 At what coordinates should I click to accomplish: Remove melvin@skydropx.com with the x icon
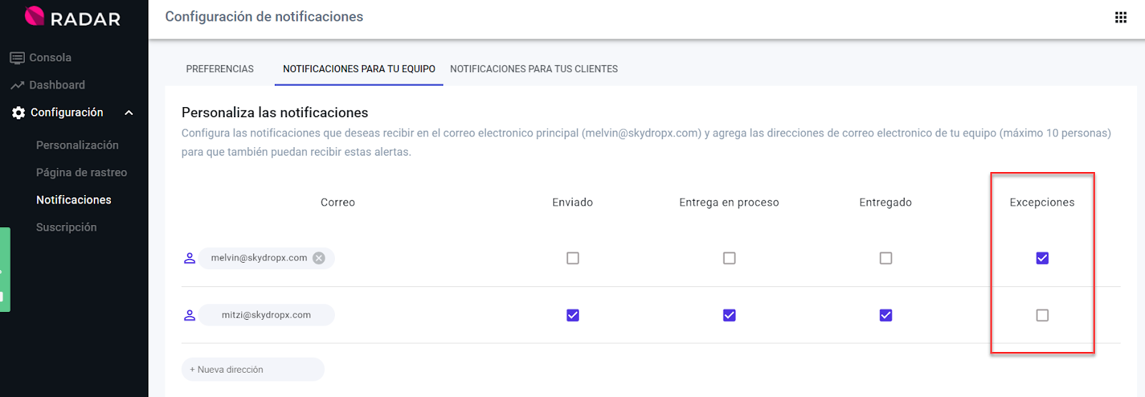[319, 258]
